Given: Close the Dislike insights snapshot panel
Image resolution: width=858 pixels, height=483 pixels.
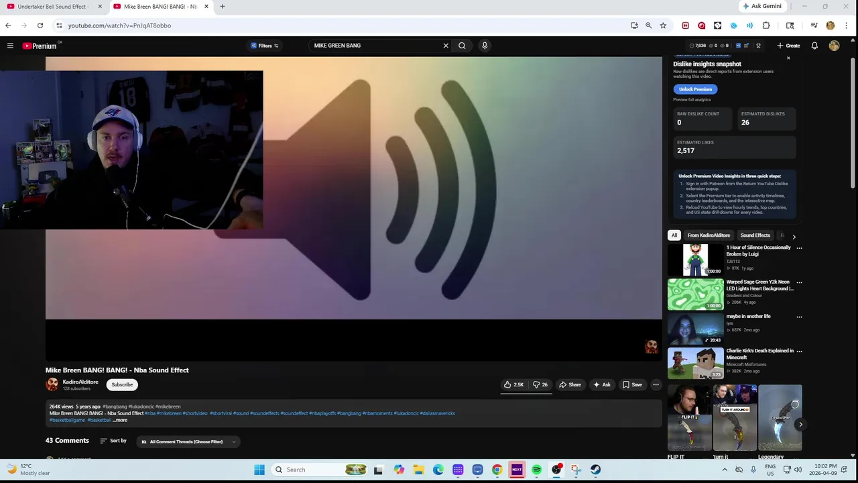Looking at the screenshot, I should (x=788, y=58).
